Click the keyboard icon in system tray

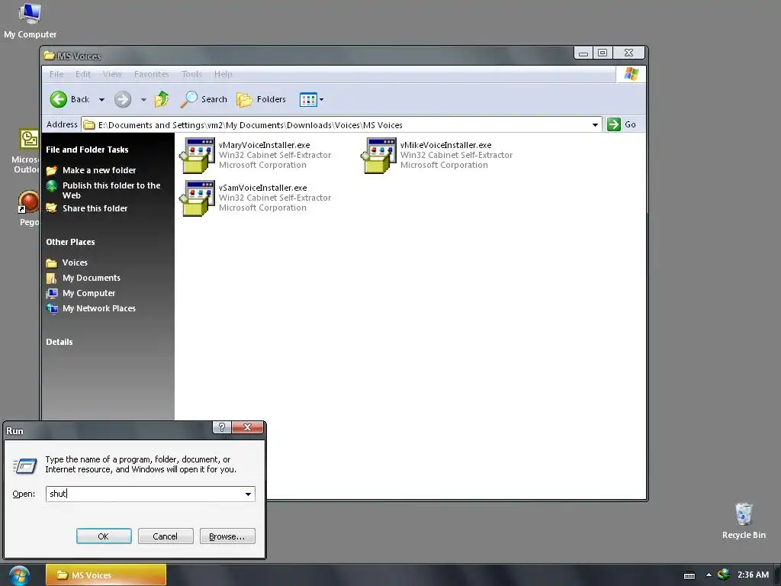(x=689, y=575)
